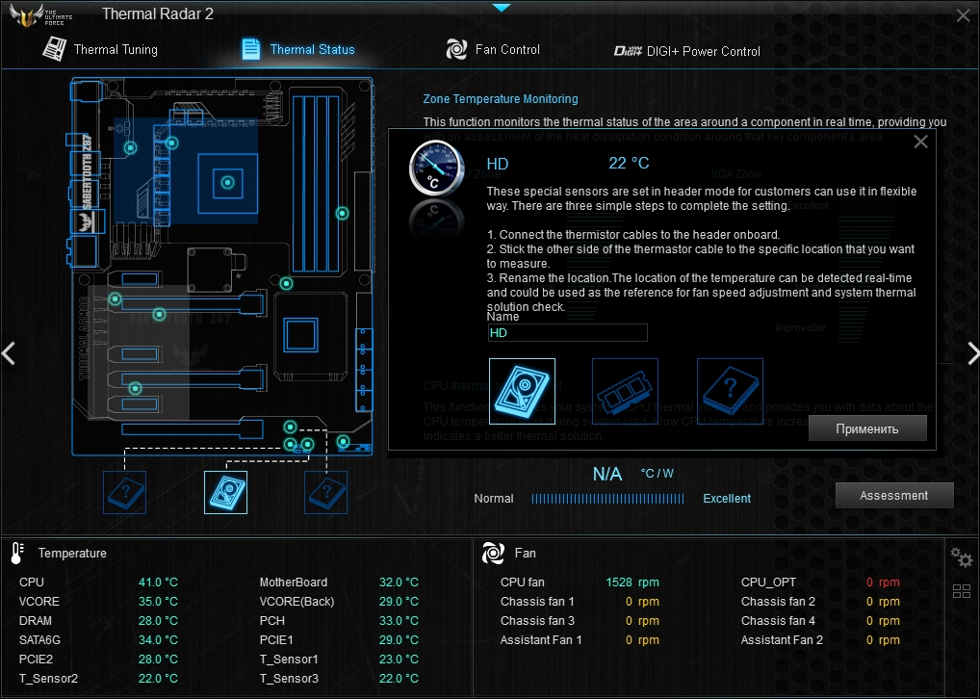
Task: Click the CPU temperature value 41.0 °C
Action: (x=158, y=582)
